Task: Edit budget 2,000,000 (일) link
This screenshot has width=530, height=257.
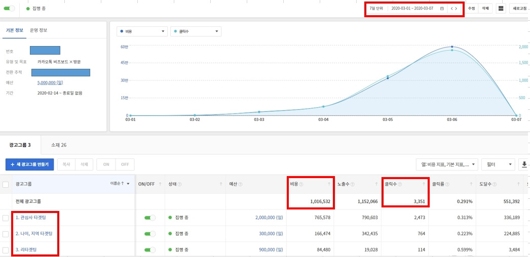Action: pos(269,218)
